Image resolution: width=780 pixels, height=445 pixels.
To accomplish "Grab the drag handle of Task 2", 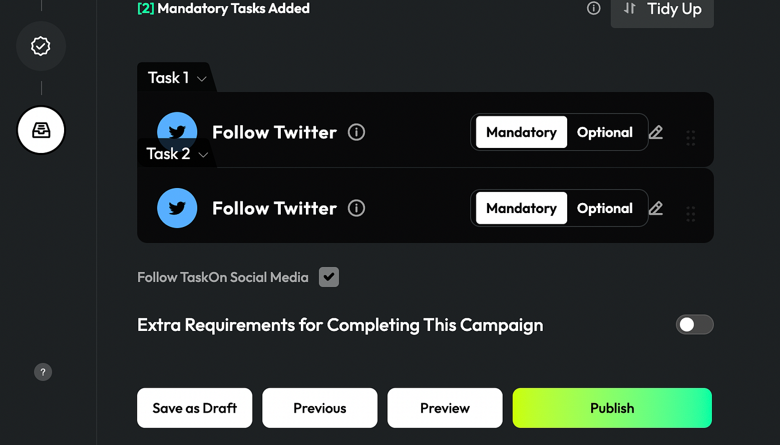I will 691,214.
